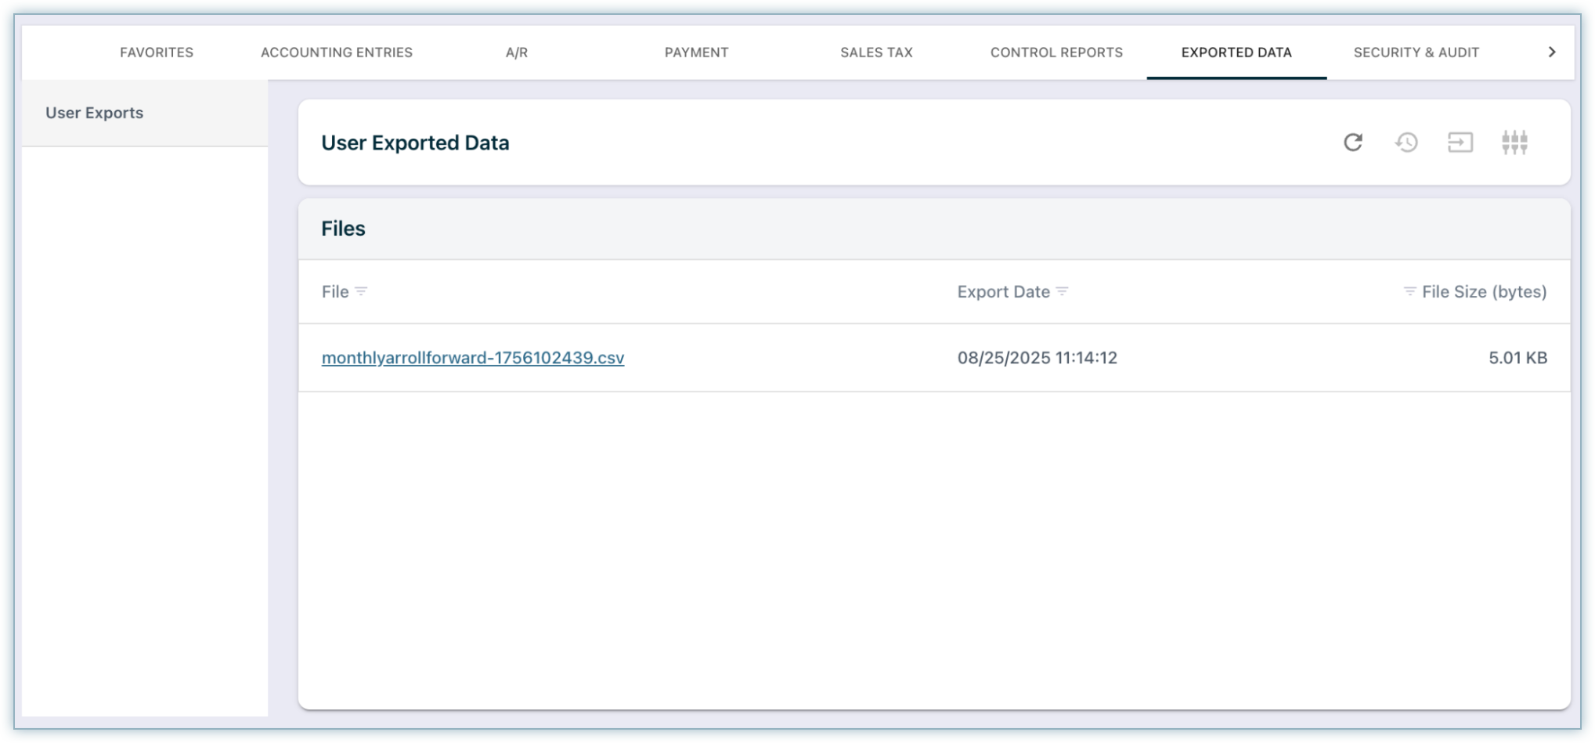Viewport: 1595px width, 743px height.
Task: Click the 08/25/2025 11:14:12 export date cell
Action: click(x=1037, y=358)
